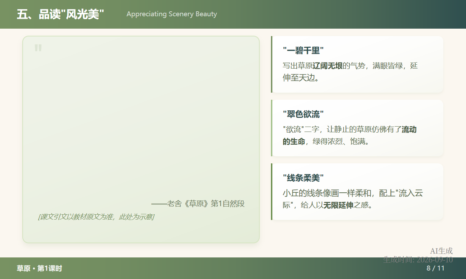Click the sentence starting "欲流"二字
Viewport: 466px width, 279px height.
tap(350, 135)
